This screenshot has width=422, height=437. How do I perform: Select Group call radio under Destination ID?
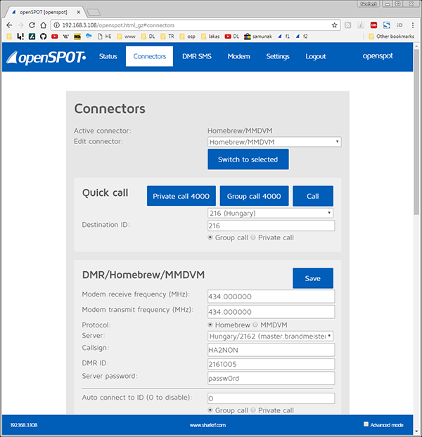click(x=210, y=237)
